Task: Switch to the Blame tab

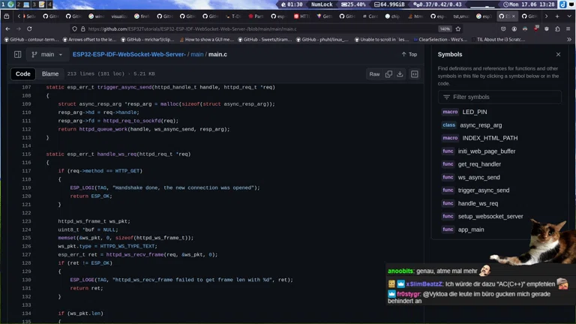Action: click(50, 74)
